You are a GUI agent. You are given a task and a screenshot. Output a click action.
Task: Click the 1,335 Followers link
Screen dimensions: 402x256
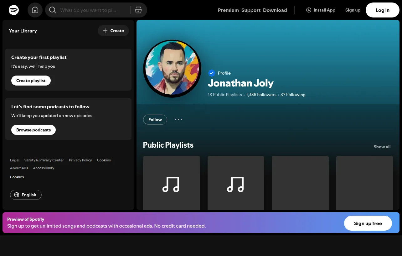(x=261, y=95)
